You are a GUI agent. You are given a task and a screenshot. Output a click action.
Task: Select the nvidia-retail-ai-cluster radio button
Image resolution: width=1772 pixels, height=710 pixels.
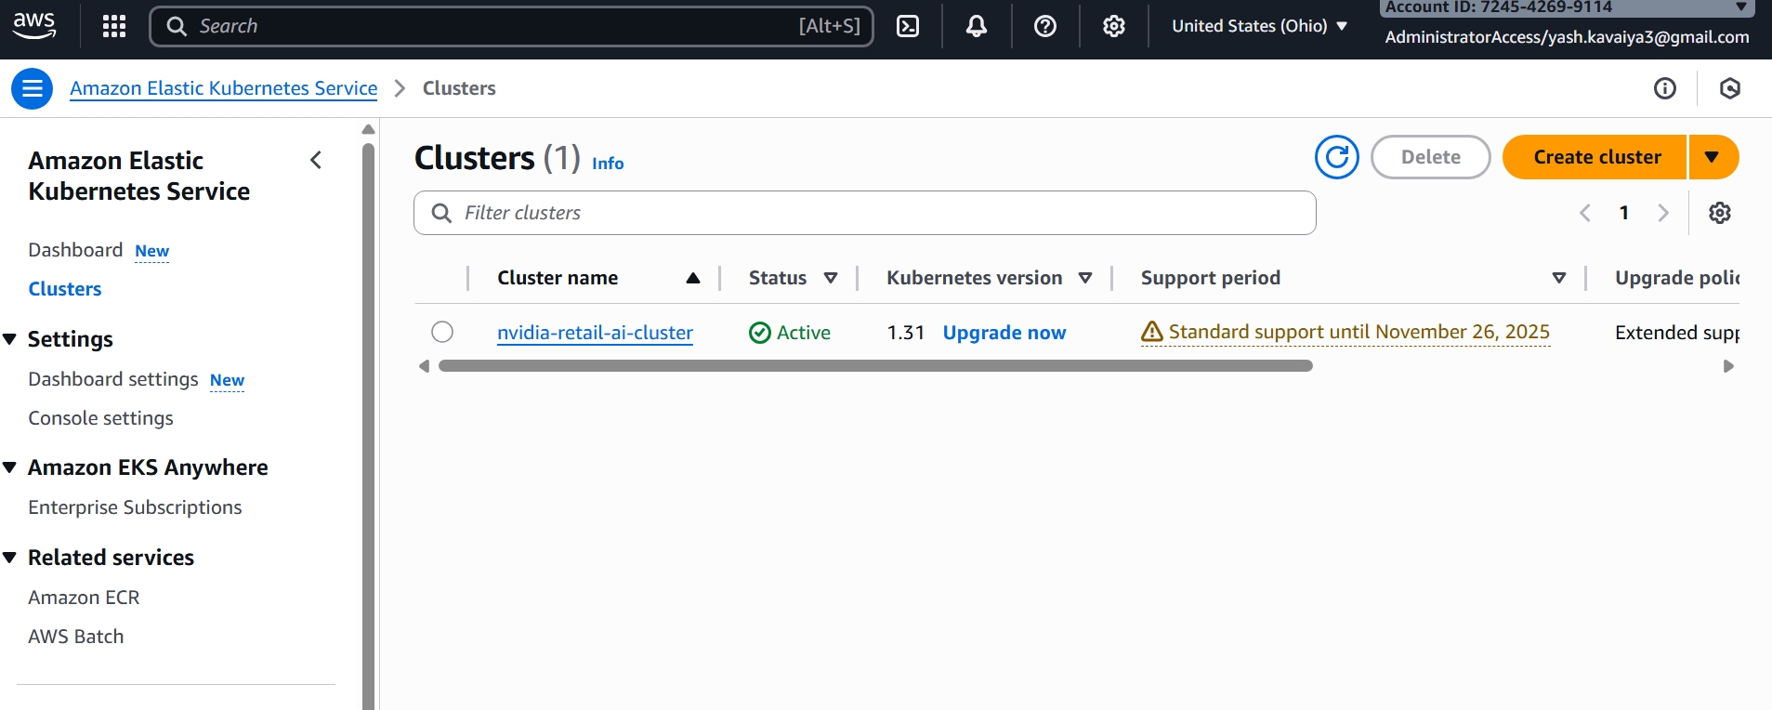[442, 332]
